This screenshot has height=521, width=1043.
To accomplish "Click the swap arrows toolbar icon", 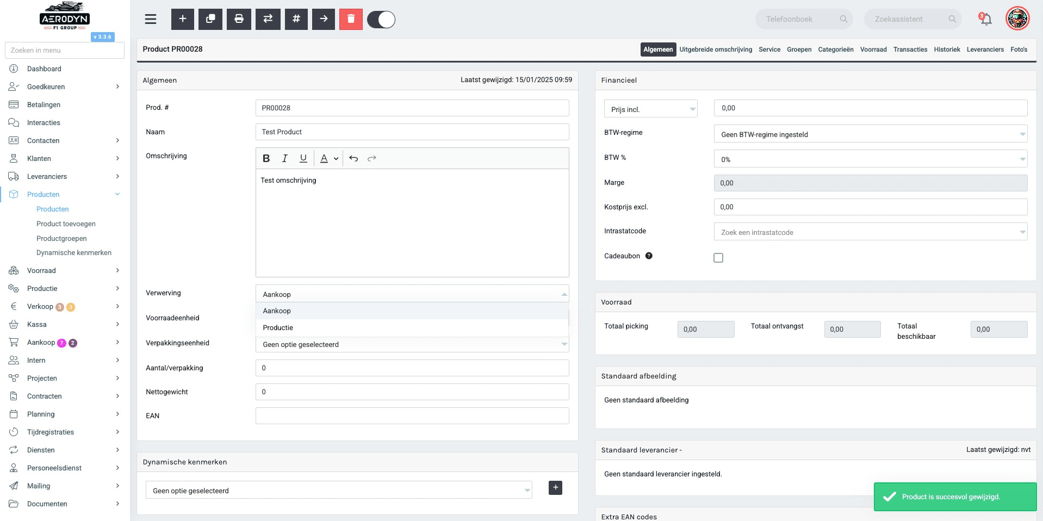I will pos(268,19).
